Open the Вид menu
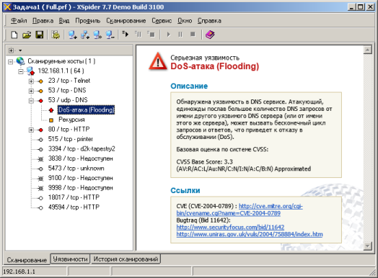Image resolution: width=378 pixels, height=278 pixels. [x=64, y=21]
